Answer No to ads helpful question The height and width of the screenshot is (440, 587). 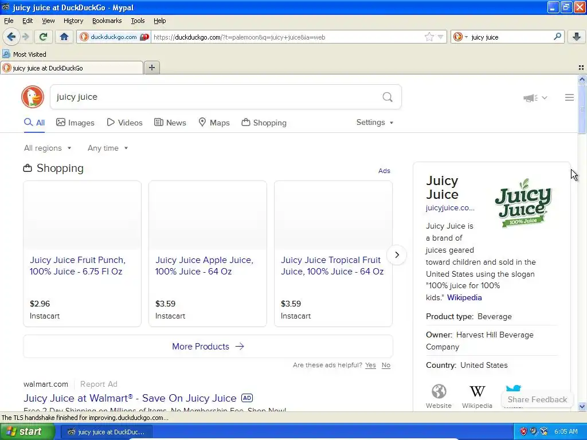click(x=386, y=365)
